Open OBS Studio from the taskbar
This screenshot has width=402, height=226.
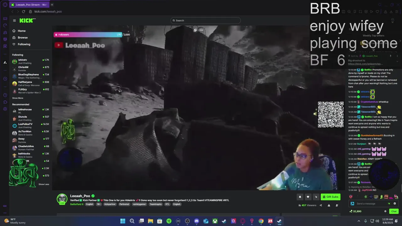[x=187, y=221]
